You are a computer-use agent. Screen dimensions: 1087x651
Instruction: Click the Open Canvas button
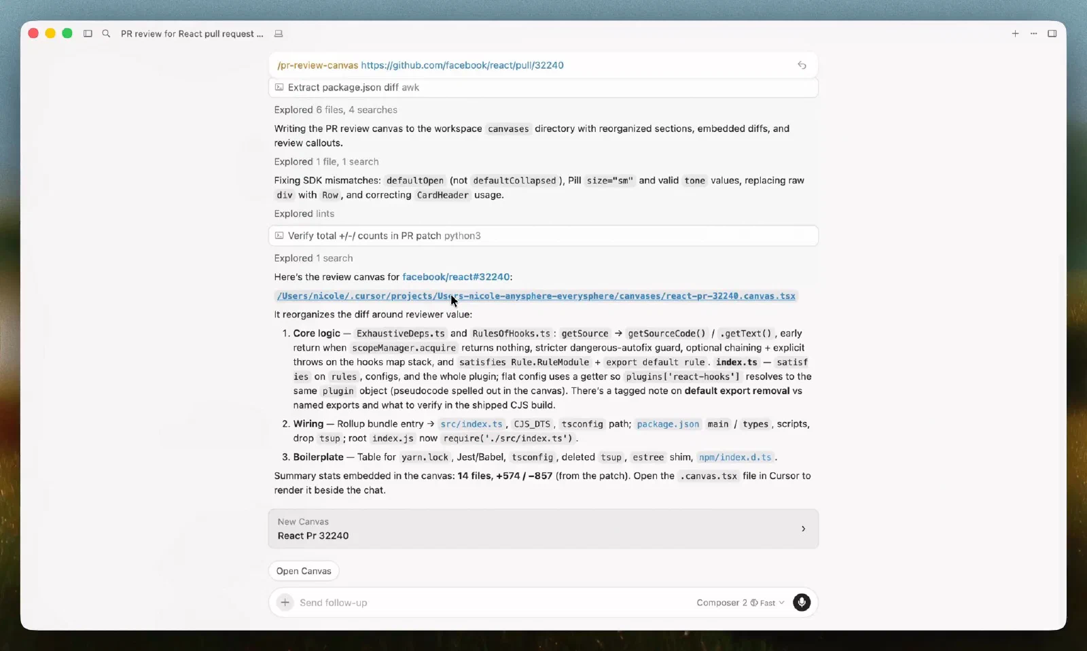click(304, 571)
